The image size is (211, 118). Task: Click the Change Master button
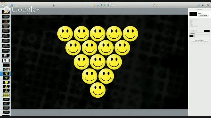click(203, 16)
